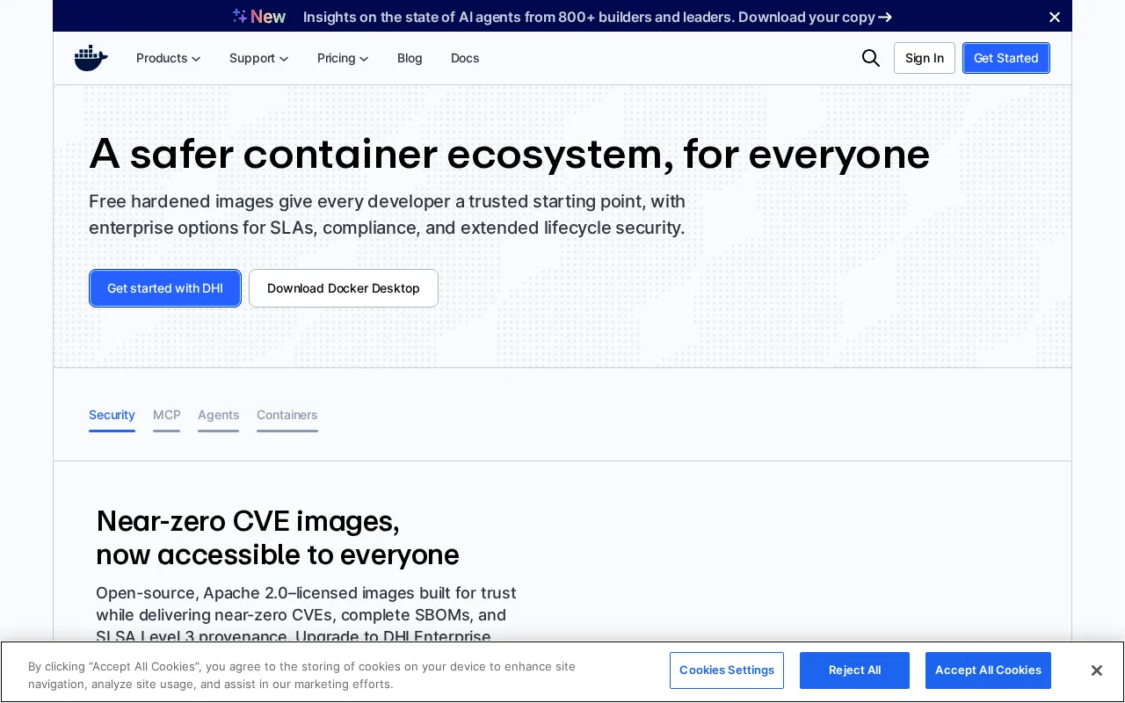1125x703 pixels.
Task: Click the sparkle New badge in banner
Action: [259, 17]
